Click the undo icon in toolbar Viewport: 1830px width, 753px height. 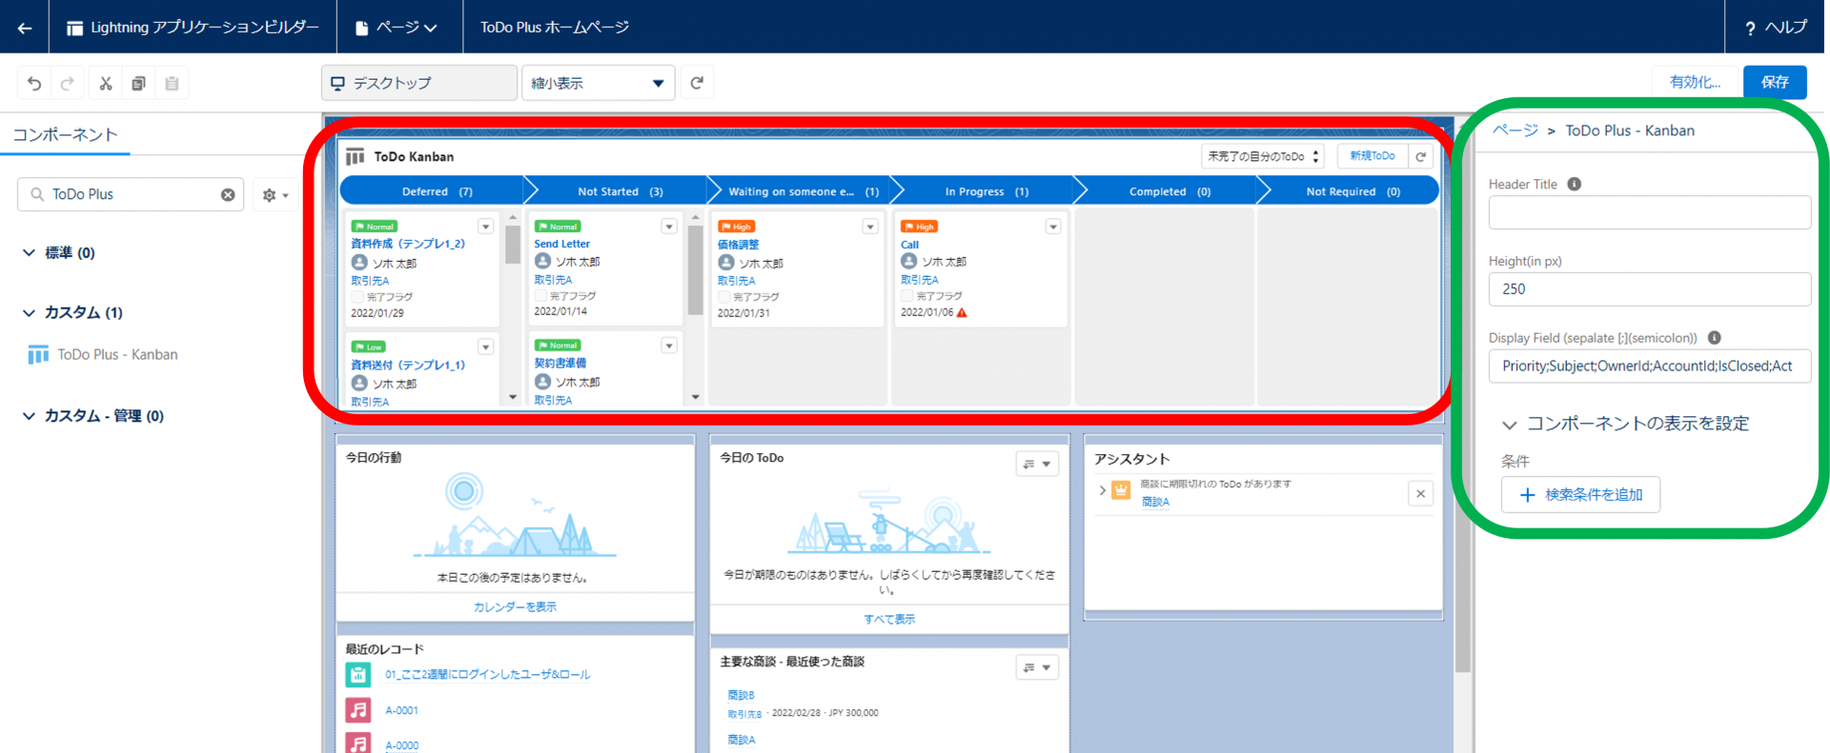click(x=34, y=84)
